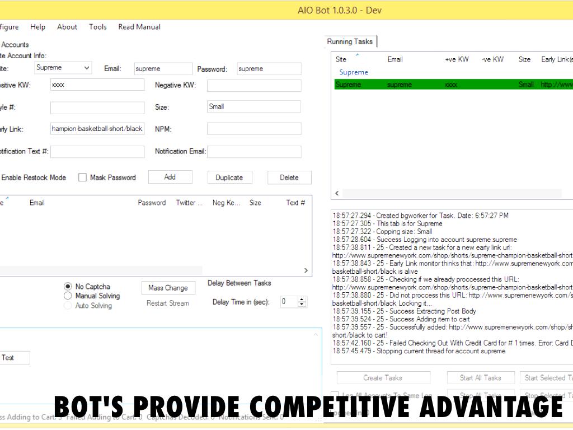This screenshot has height=430, width=573.
Task: Select the No Captcha radio option
Action: coord(68,286)
